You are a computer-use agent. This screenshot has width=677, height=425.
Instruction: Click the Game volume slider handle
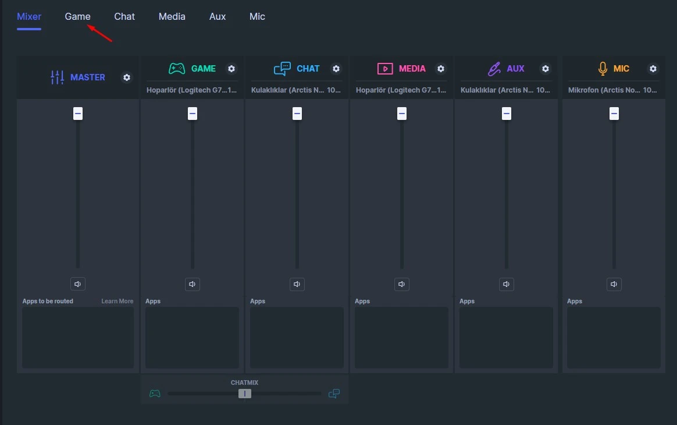[x=193, y=114]
